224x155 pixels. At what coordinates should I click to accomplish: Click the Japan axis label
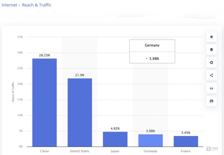115,151
